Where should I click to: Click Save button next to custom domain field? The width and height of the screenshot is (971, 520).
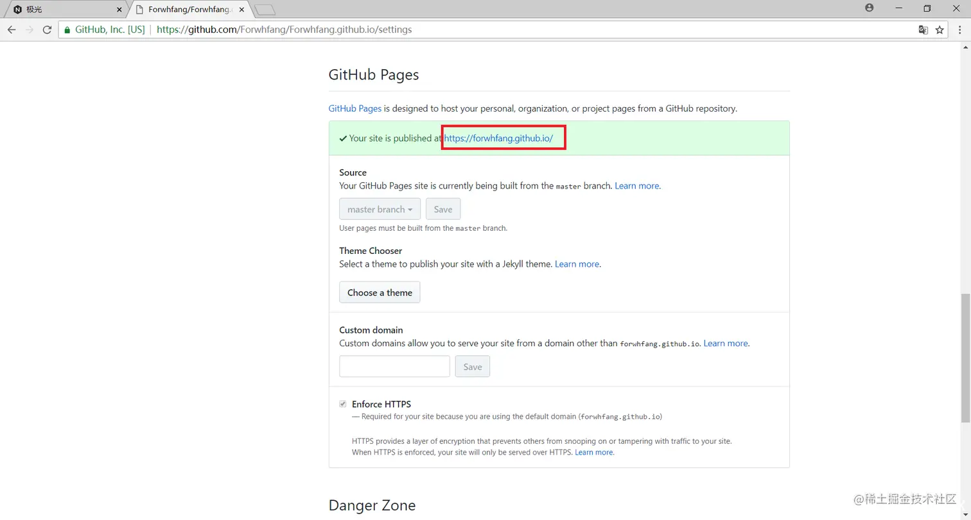473,367
